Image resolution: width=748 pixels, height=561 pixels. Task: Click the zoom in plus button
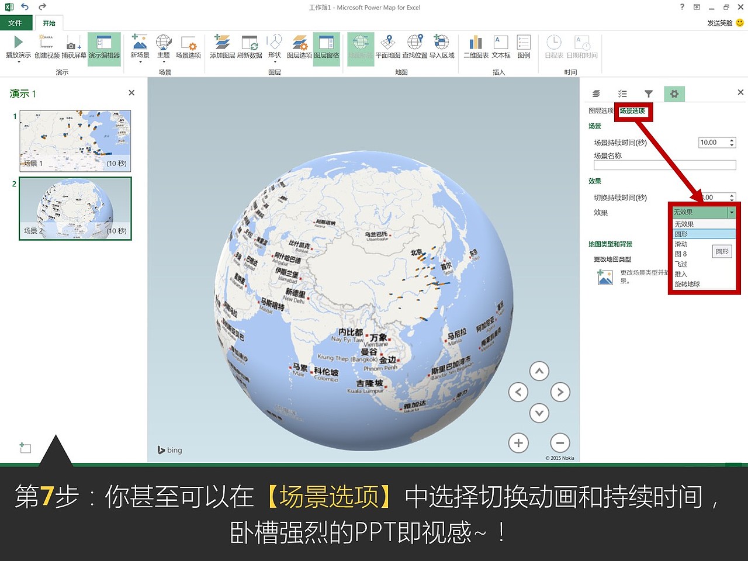pyautogui.click(x=518, y=443)
